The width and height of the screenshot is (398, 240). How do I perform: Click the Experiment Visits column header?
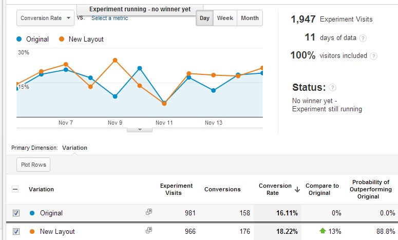(x=176, y=189)
